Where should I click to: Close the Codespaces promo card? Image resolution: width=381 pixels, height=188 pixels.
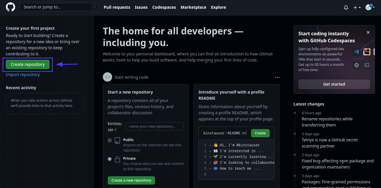coord(368,32)
